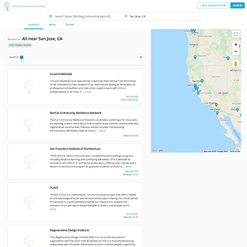Click the Street View pegman icon
The width and height of the screenshot is (247, 247).
pyautogui.click(x=235, y=64)
